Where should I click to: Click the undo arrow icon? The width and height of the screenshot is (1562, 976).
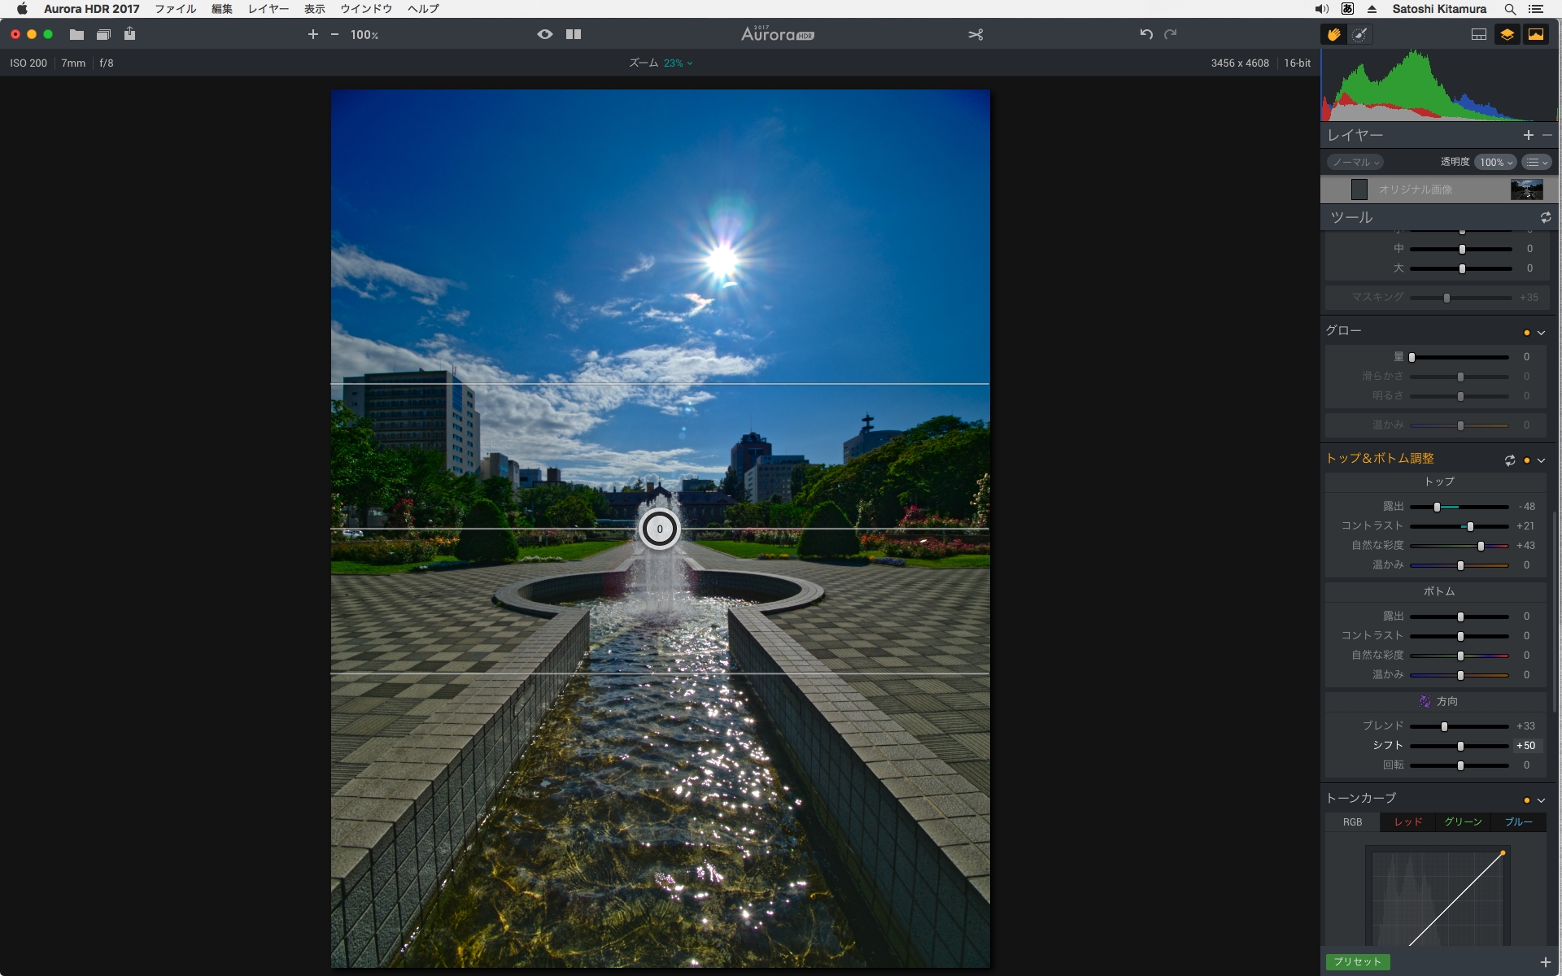point(1145,34)
